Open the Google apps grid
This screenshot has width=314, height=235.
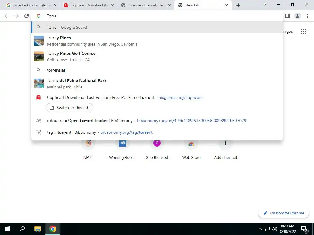[x=303, y=32]
